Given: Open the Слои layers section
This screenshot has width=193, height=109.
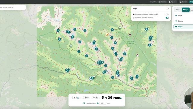Looking at the screenshot, I should [183, 15].
